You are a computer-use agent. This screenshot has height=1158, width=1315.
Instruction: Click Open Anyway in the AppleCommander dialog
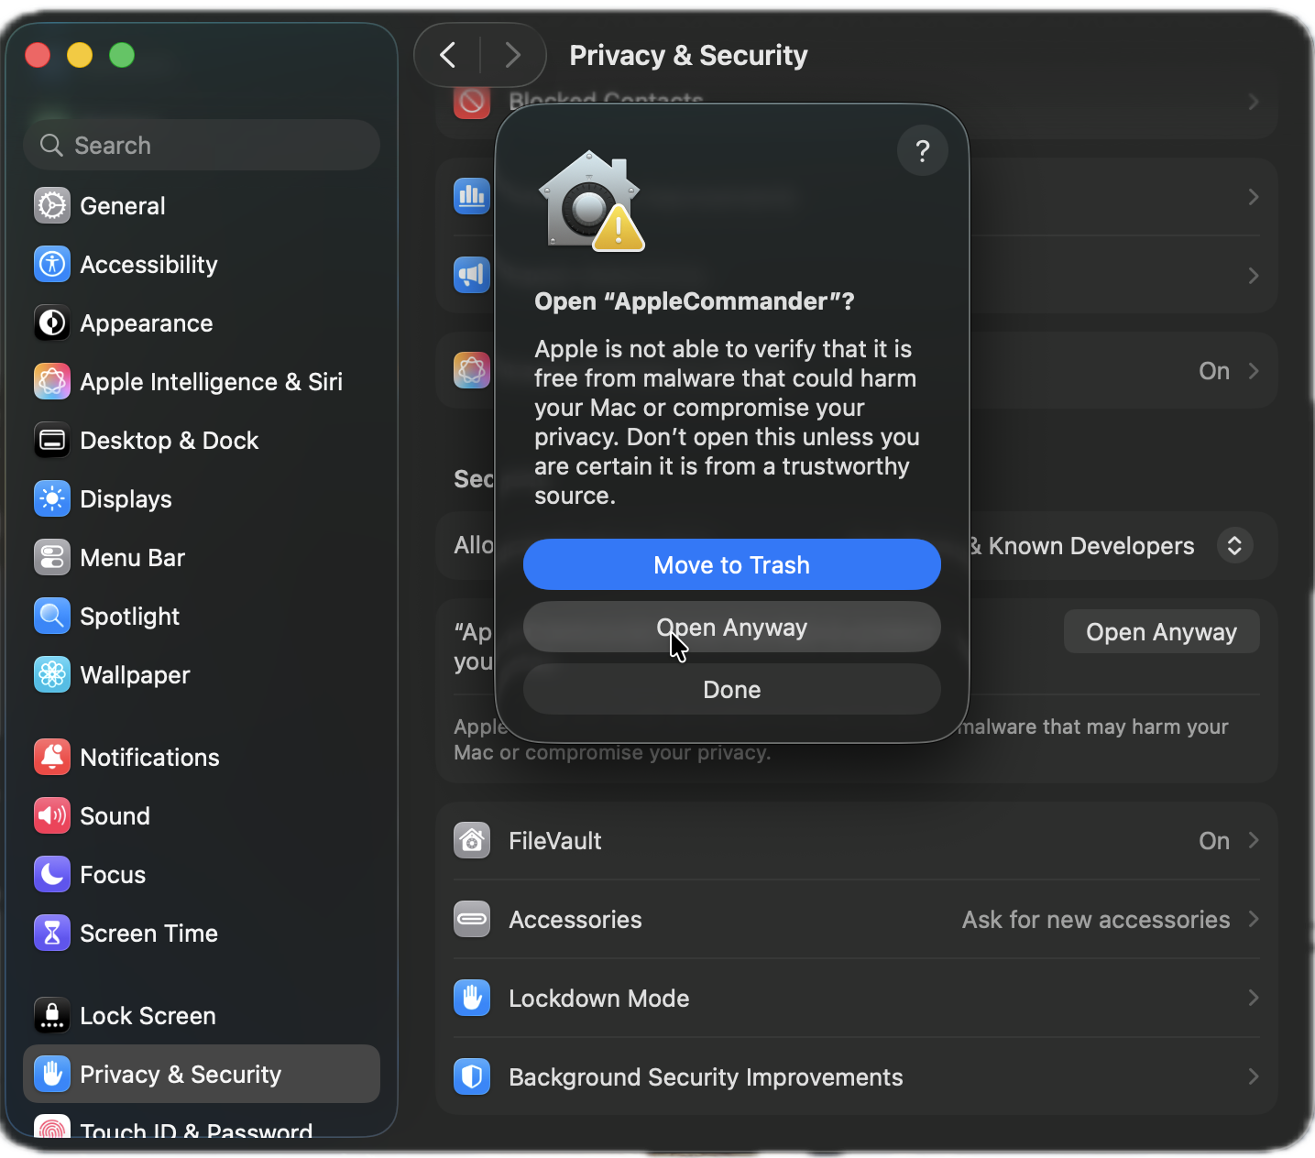point(732,627)
